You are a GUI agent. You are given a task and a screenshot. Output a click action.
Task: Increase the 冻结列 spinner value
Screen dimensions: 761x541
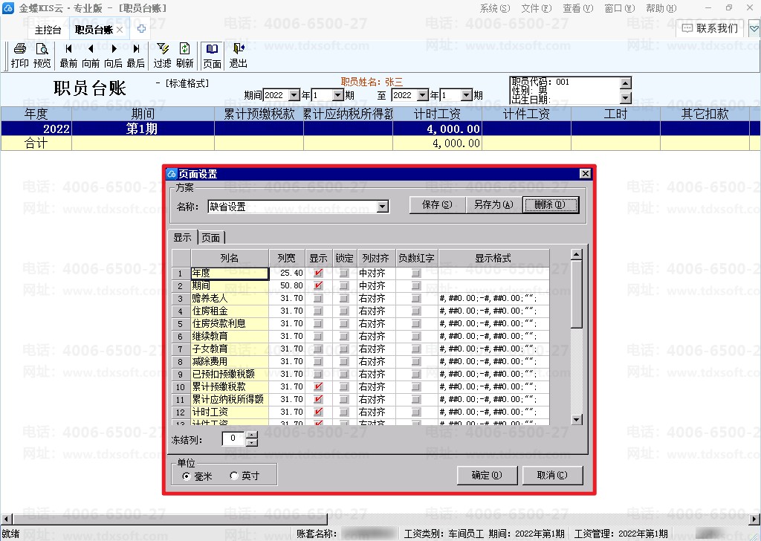252,435
